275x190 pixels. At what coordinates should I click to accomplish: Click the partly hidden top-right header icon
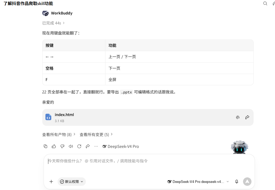[x=274, y=3]
